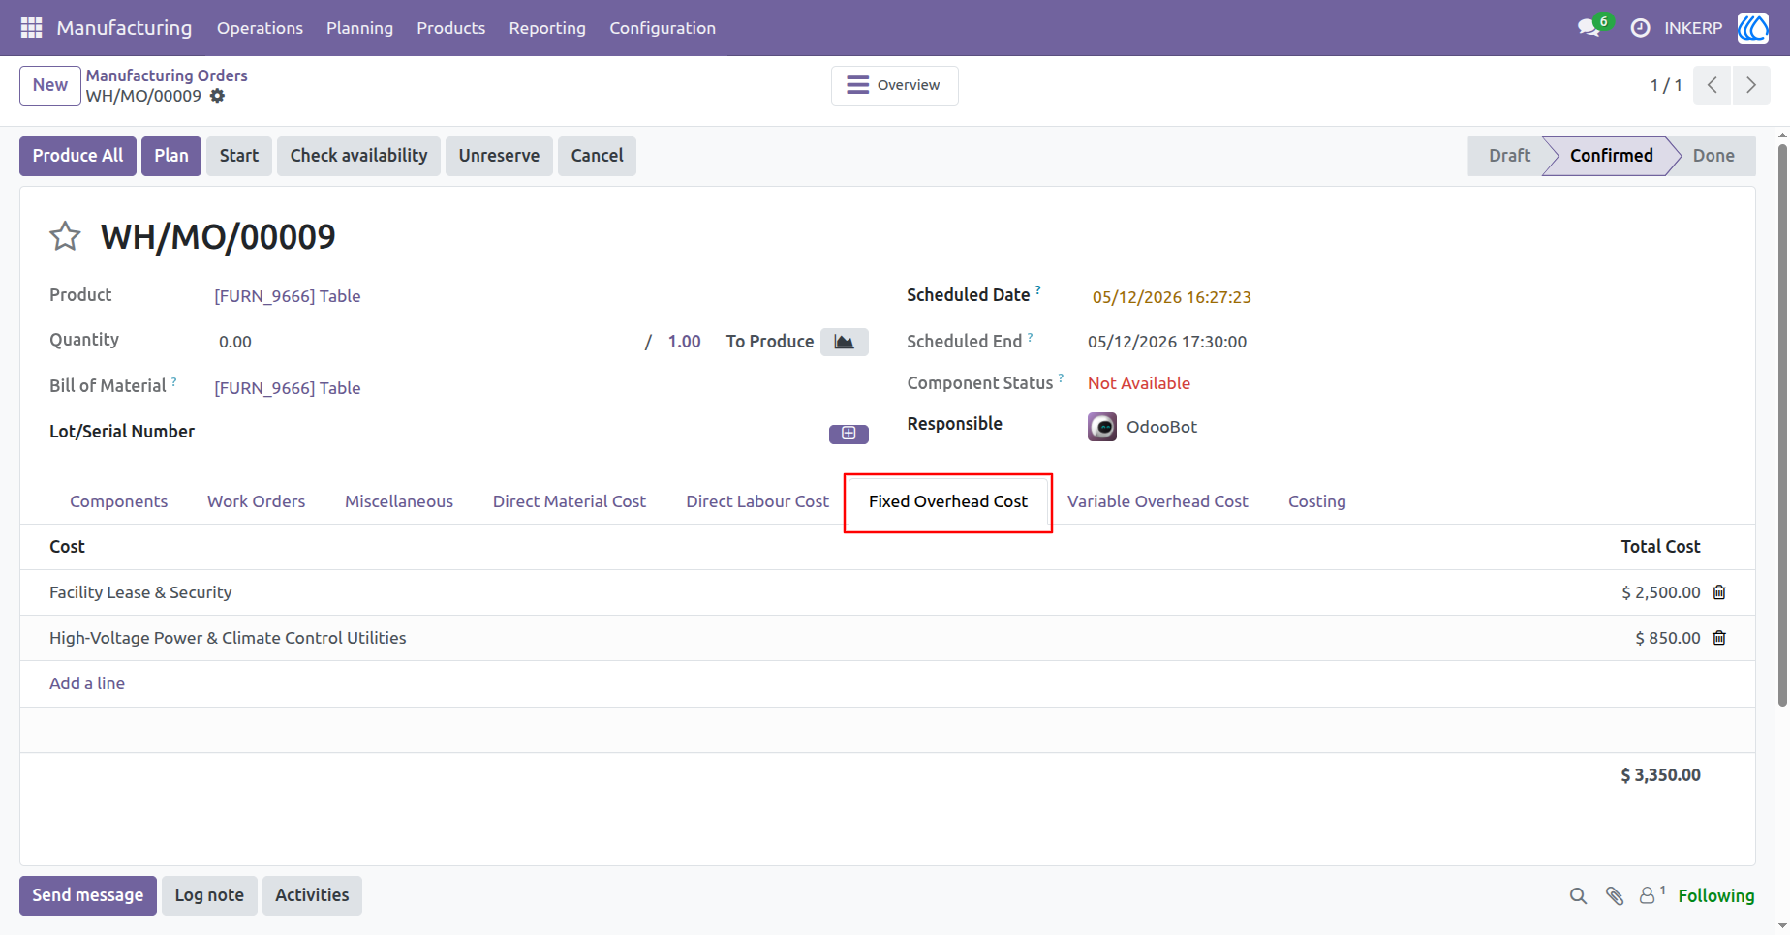Open the gear actions menu beside WH/MO/00009
This screenshot has height=935, width=1790.
point(218,96)
